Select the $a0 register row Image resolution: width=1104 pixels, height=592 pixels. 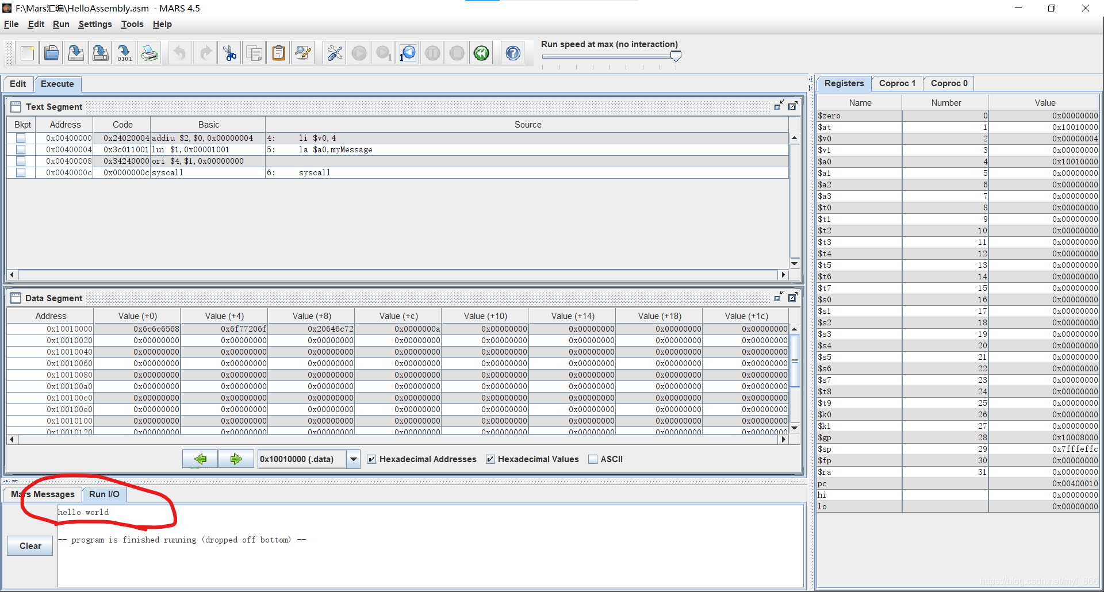pos(958,162)
